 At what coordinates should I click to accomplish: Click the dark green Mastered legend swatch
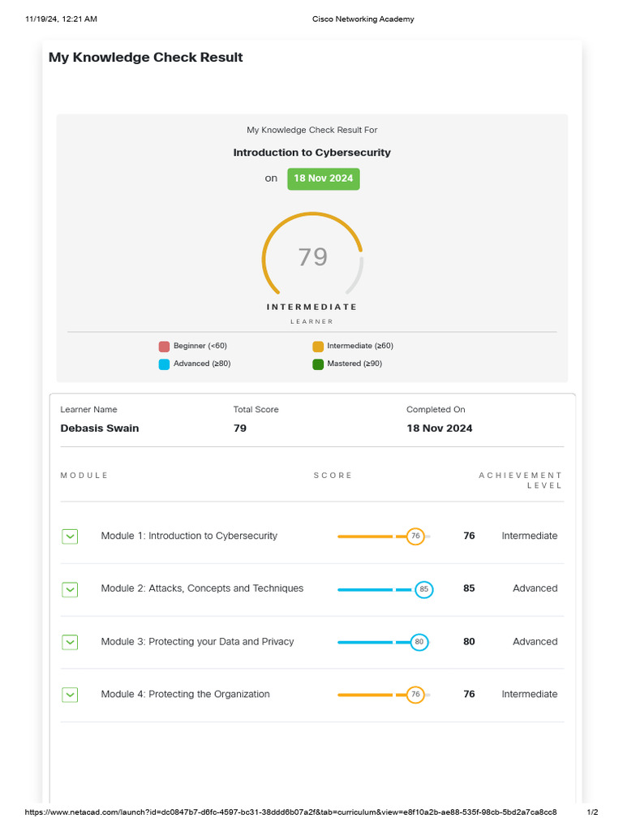click(x=318, y=364)
